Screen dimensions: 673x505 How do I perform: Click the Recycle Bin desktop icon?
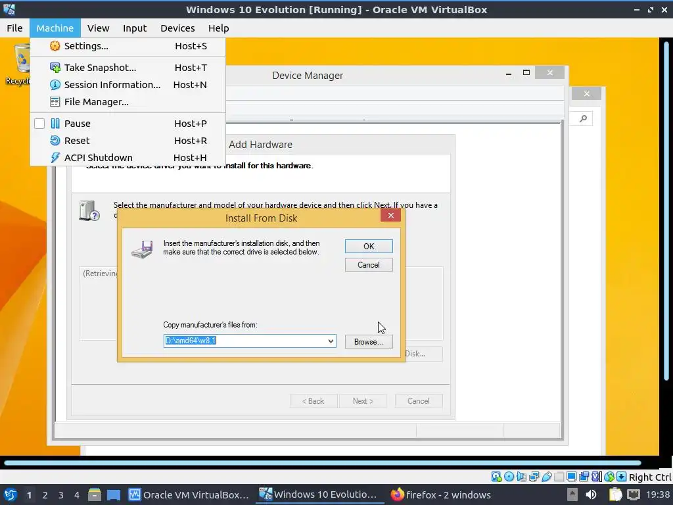pyautogui.click(x=18, y=64)
